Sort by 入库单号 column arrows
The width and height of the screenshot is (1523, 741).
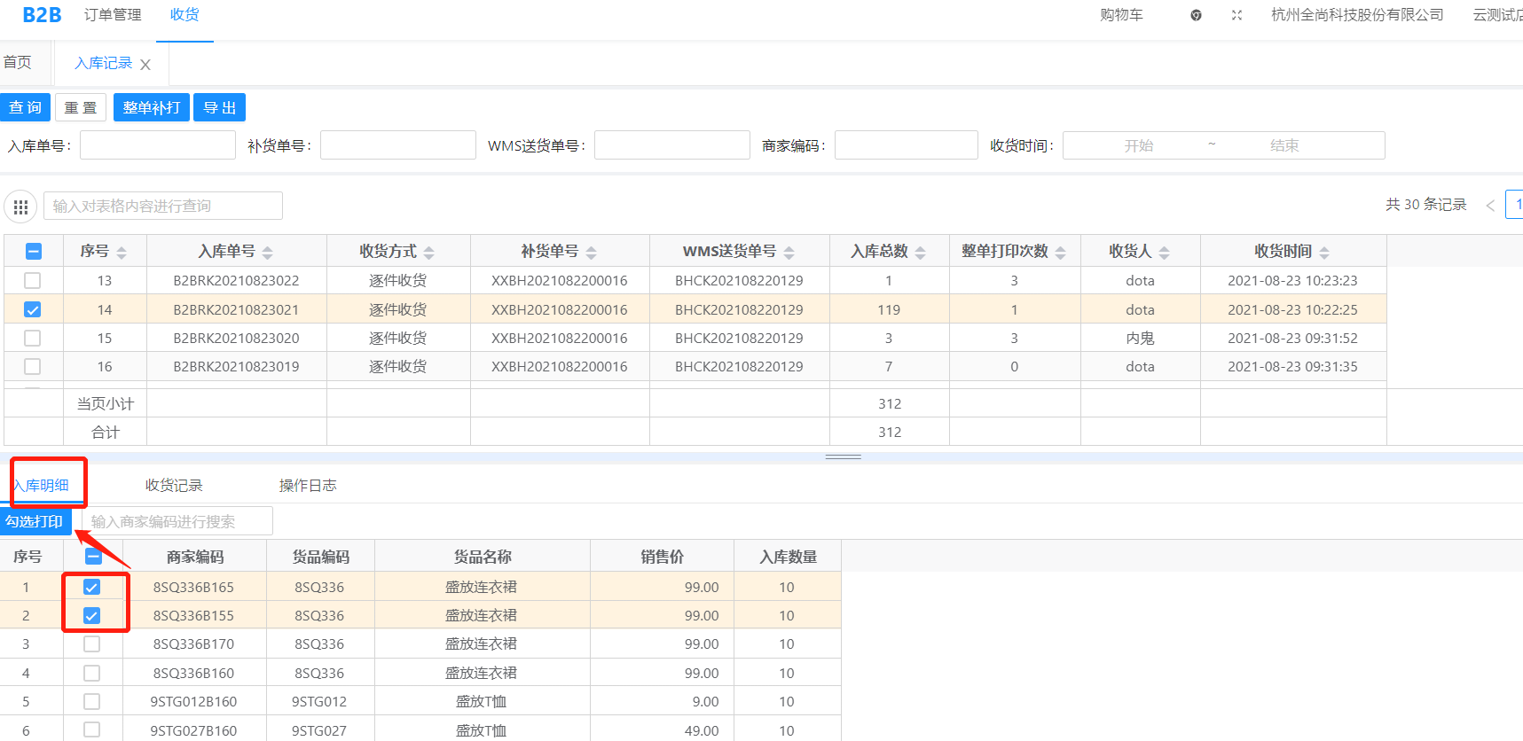tap(268, 253)
